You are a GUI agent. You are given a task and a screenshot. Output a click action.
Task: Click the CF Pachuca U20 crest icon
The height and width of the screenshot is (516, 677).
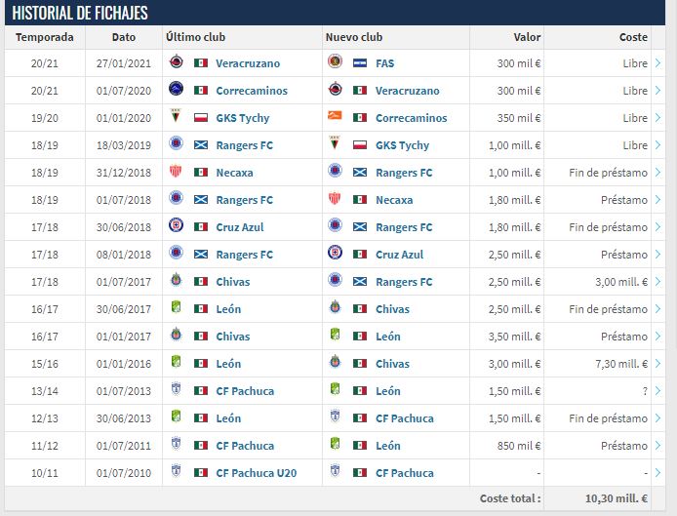click(176, 473)
